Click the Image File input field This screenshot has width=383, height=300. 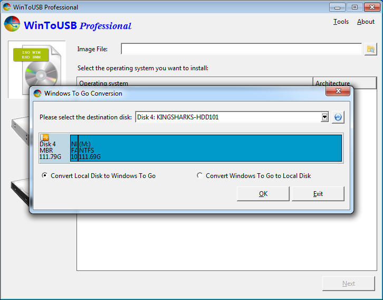tap(241, 49)
